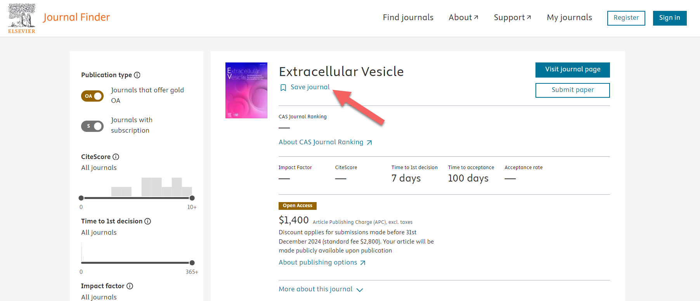Screen dimensions: 700x301
Task: Open the Impact factor info tooltip
Action: (x=129, y=286)
